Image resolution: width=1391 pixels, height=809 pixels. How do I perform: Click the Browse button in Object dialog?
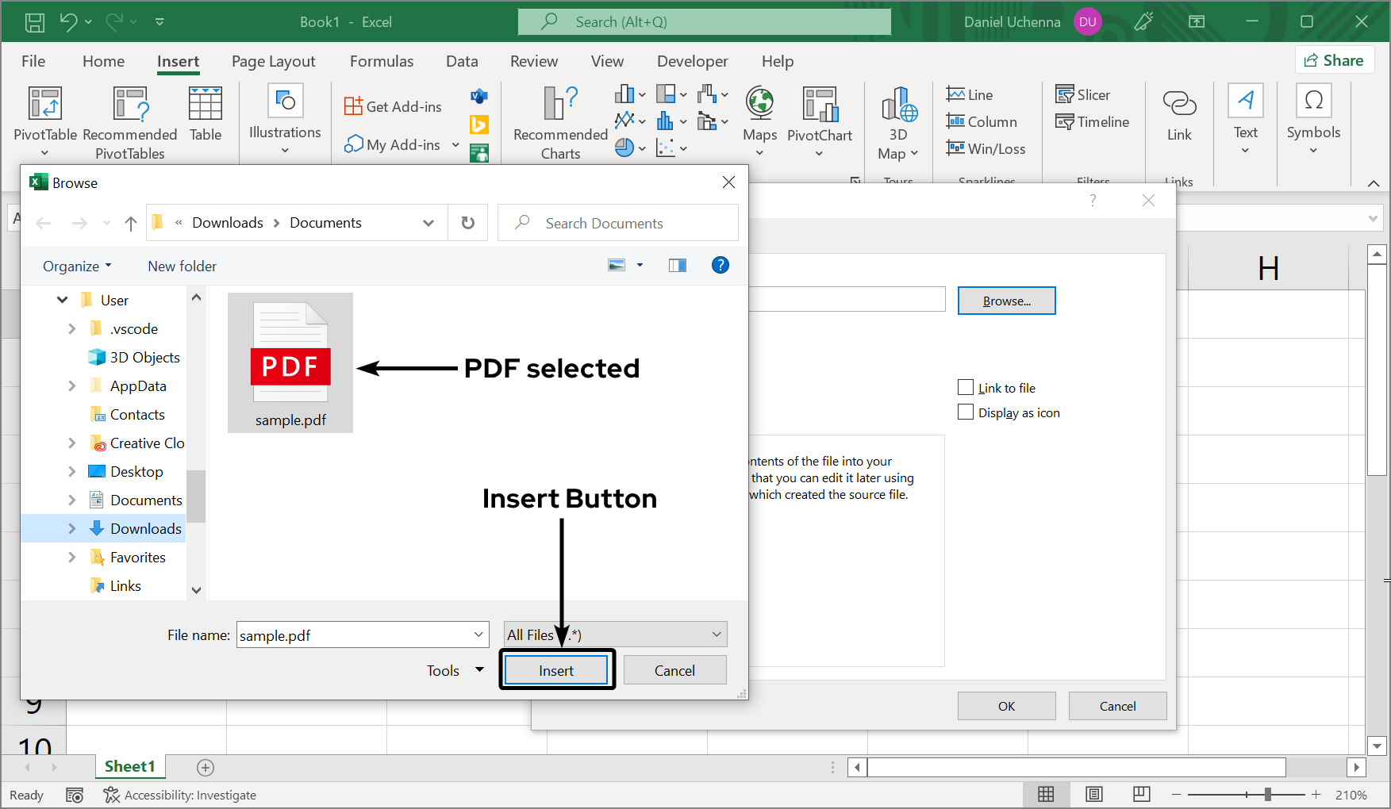pyautogui.click(x=1006, y=300)
